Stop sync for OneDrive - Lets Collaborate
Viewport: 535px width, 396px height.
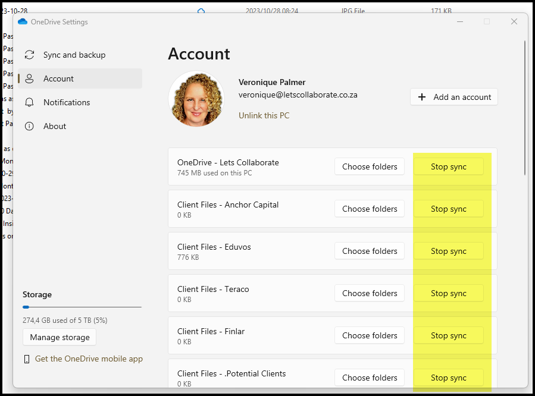point(448,166)
